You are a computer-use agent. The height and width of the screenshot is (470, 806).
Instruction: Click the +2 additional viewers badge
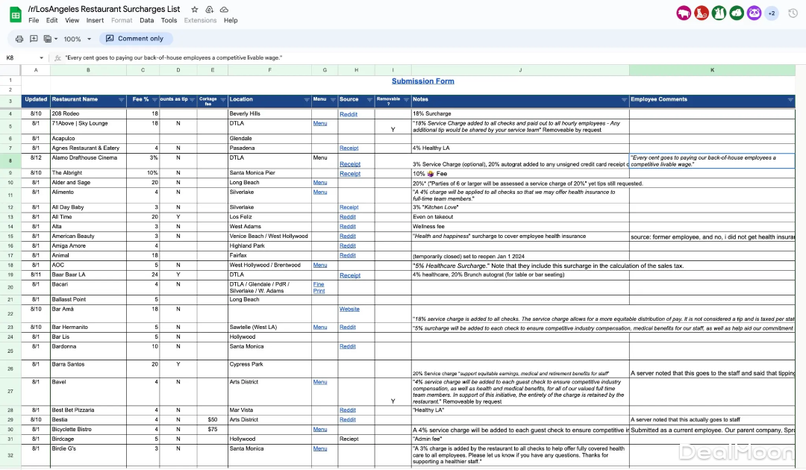[772, 13]
